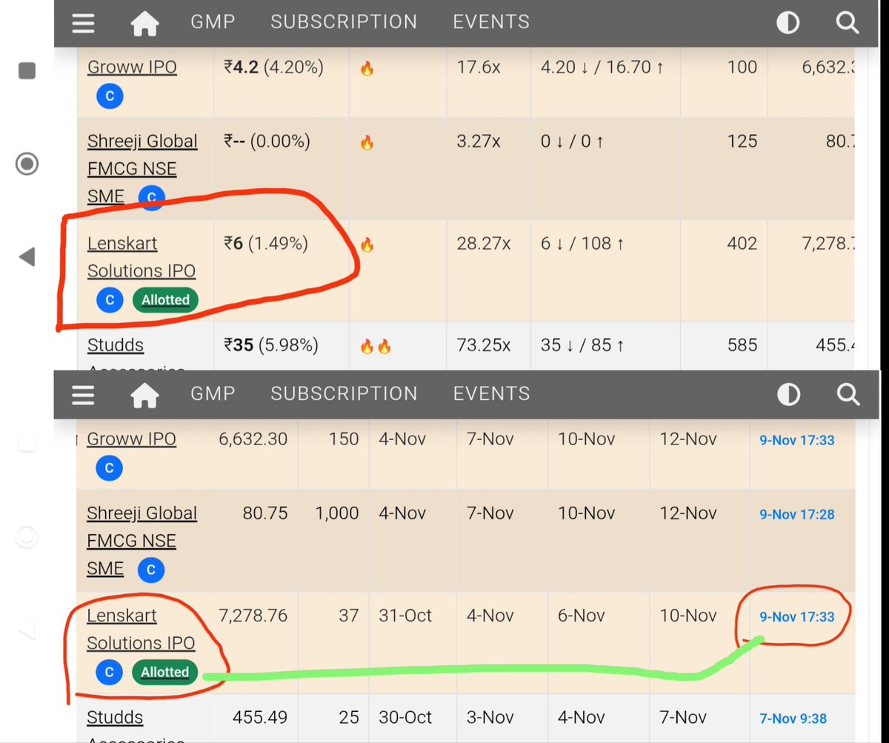Tap the home icon above the listing dates table
The width and height of the screenshot is (889, 743).
click(x=144, y=395)
